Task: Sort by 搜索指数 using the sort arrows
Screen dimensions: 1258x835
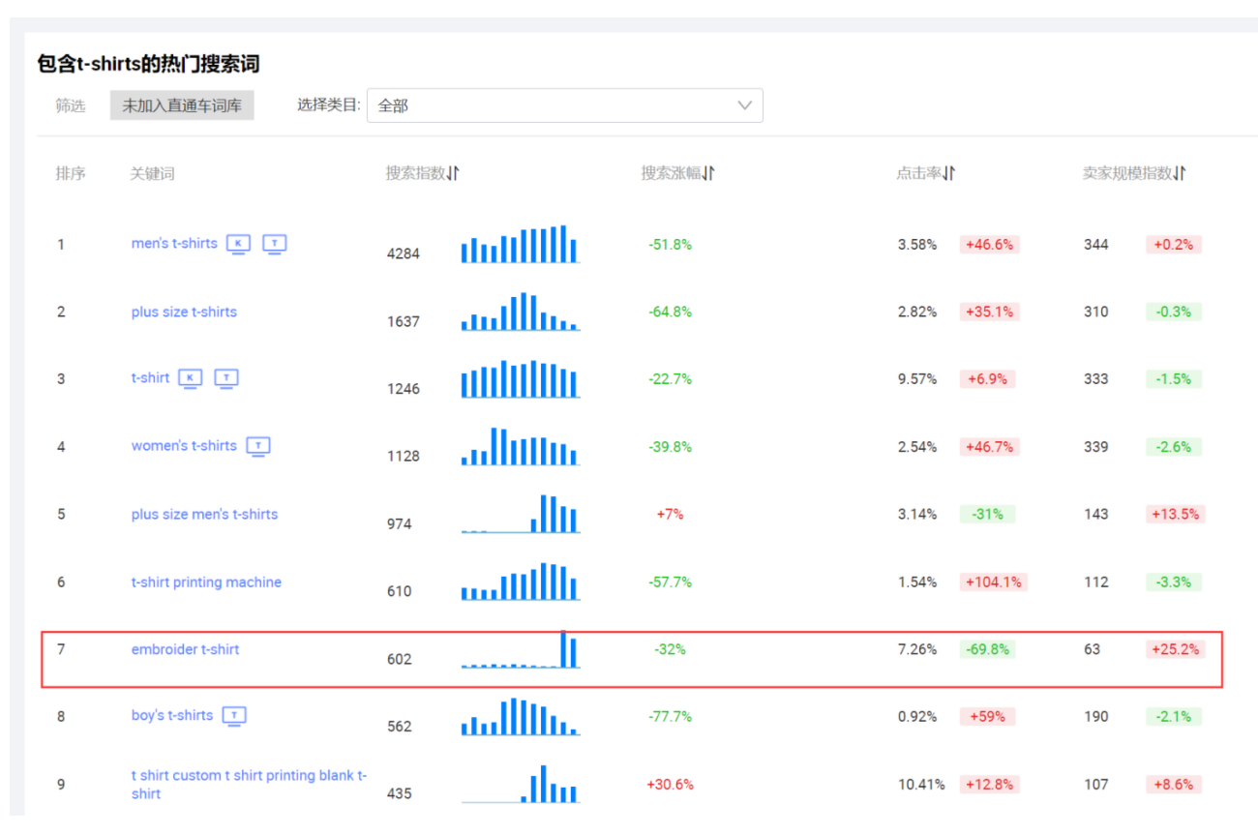Action: coord(453,173)
